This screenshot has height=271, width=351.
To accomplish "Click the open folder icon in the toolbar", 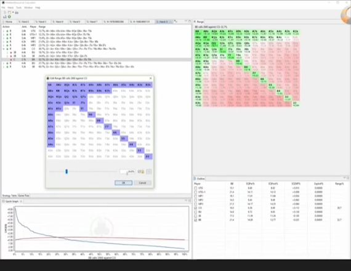I will coord(17,12).
